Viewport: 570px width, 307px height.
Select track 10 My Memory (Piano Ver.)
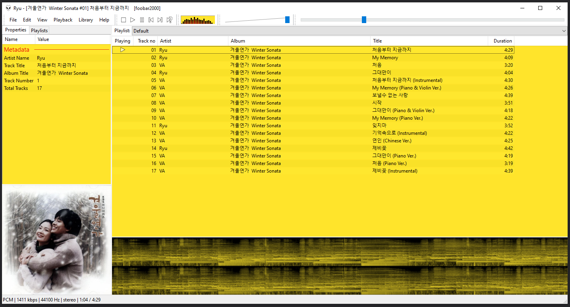coord(313,118)
